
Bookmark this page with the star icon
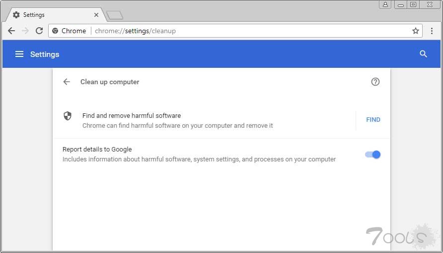[x=416, y=31]
